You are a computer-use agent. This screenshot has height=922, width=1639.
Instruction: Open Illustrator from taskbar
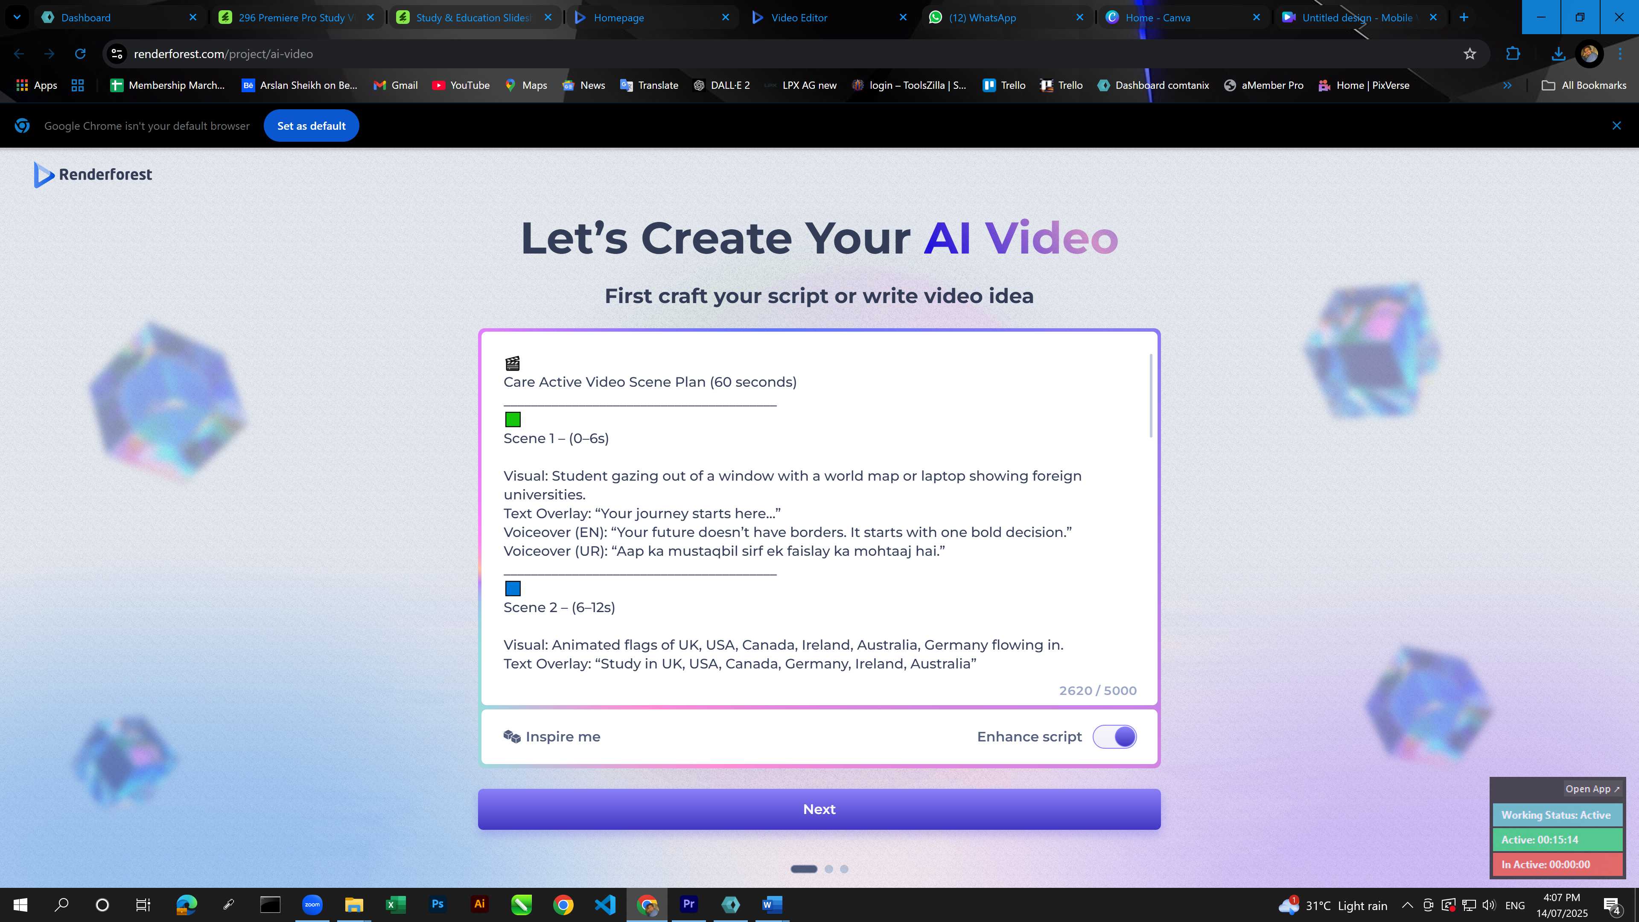(480, 904)
